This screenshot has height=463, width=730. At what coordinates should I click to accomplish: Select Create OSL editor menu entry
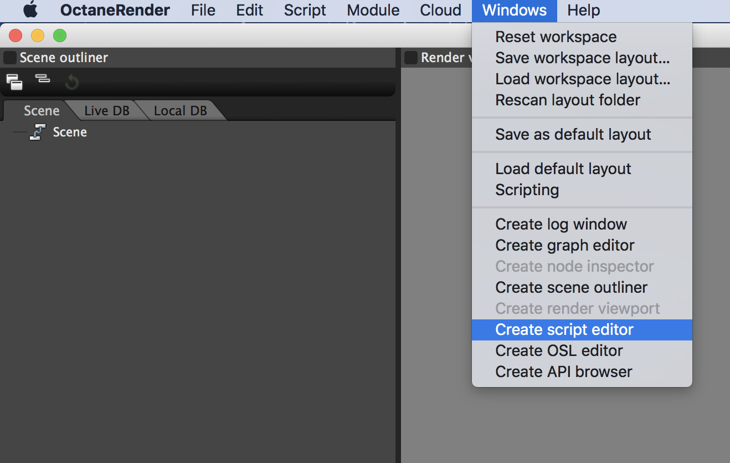[x=558, y=350]
